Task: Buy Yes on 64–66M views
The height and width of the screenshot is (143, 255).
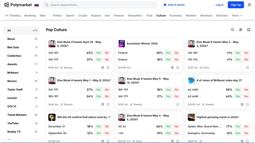Action: [238, 90]
